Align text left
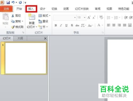 point(109,25)
